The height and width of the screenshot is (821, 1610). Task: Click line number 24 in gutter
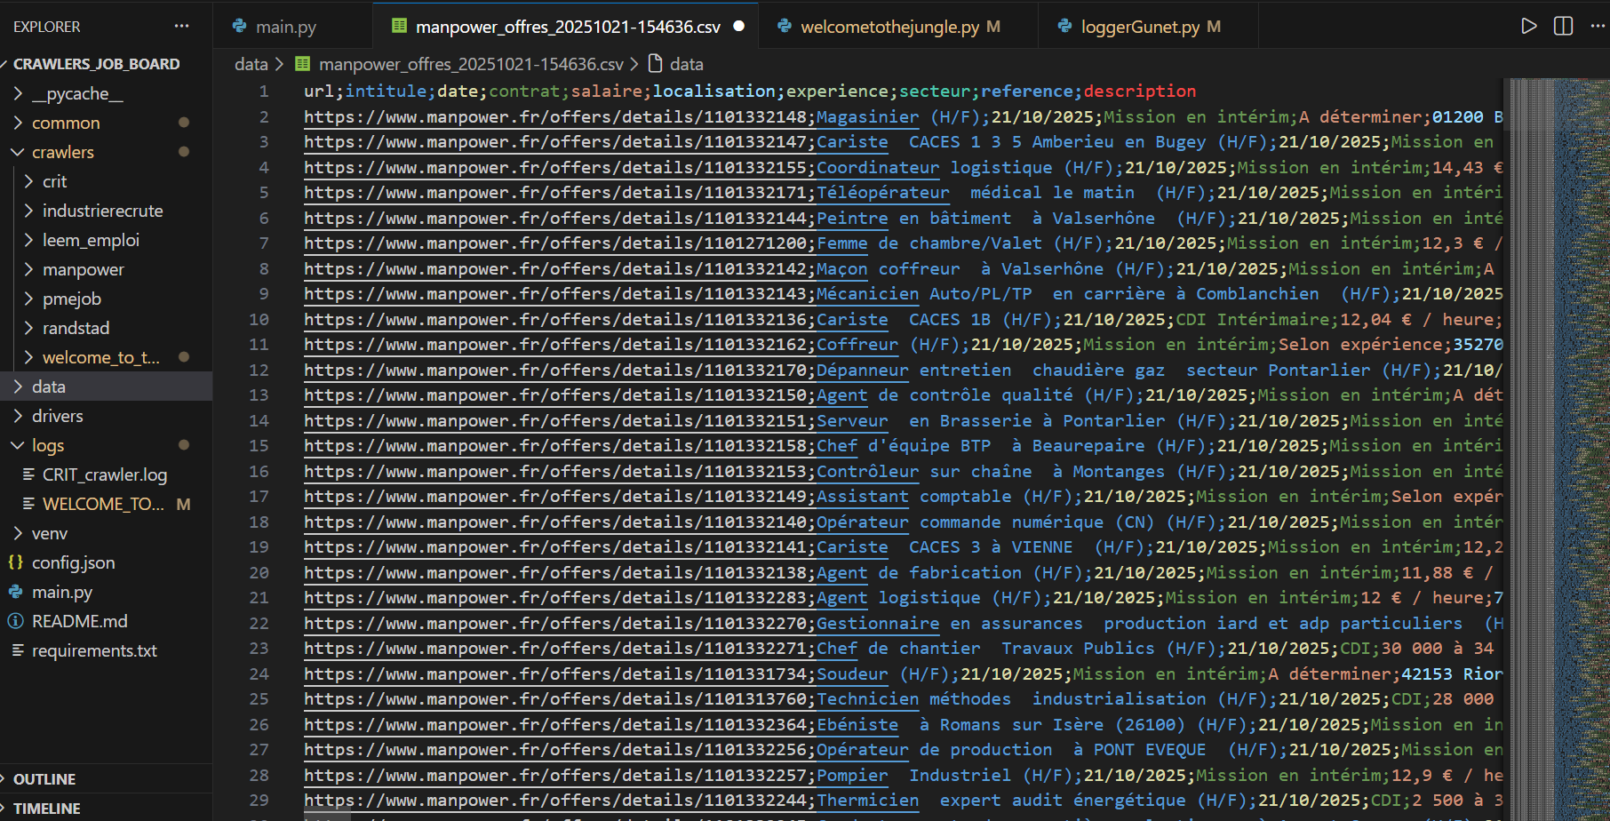point(259,674)
